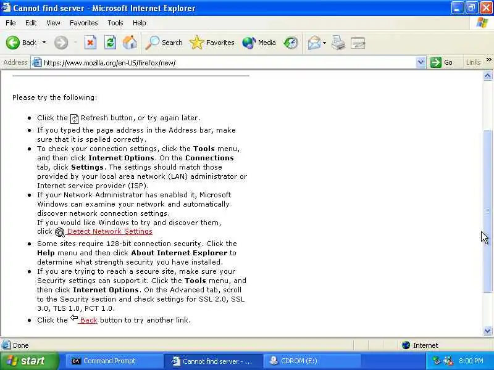Screen dimensions: 494x370
Task: Click the vertical scrollbar down arrow
Action: [487, 331]
